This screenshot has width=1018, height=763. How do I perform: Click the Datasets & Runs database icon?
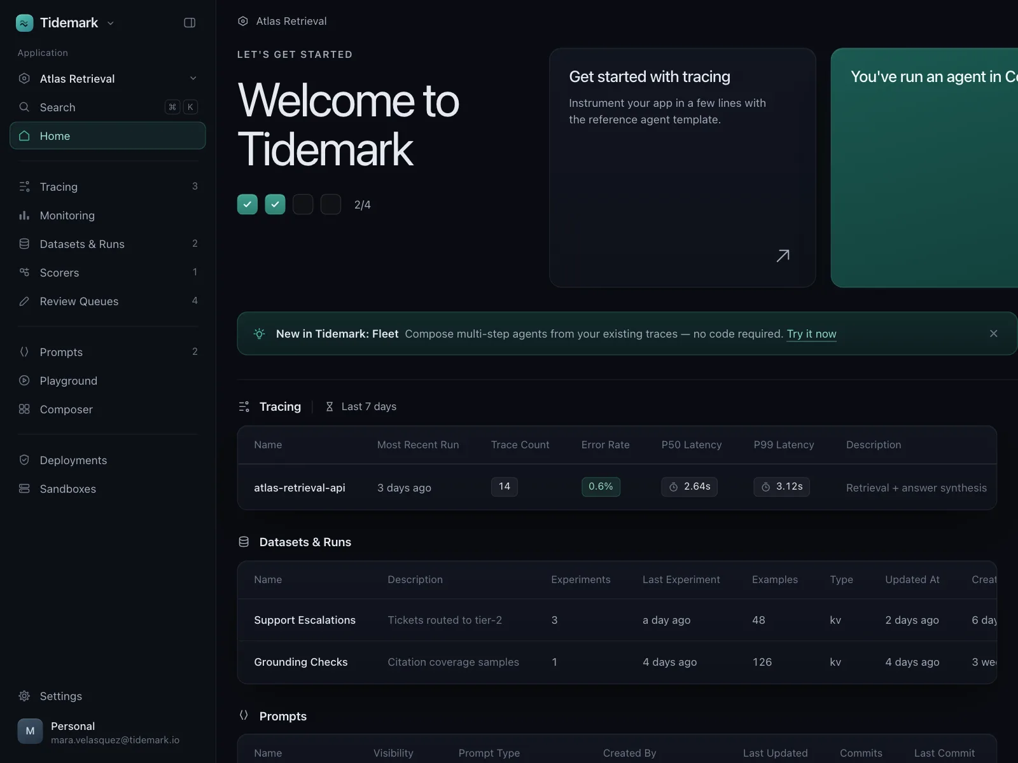coord(24,244)
